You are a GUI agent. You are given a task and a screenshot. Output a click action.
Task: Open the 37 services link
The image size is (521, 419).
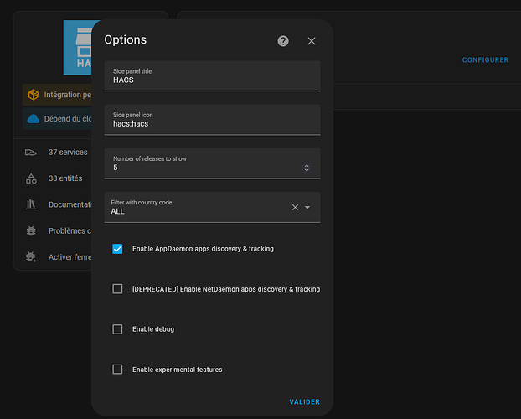coord(68,153)
